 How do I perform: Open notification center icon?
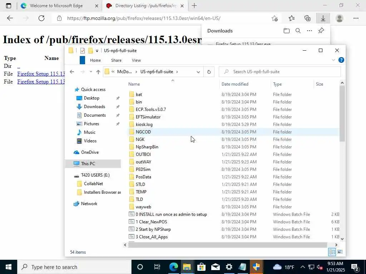355,267
